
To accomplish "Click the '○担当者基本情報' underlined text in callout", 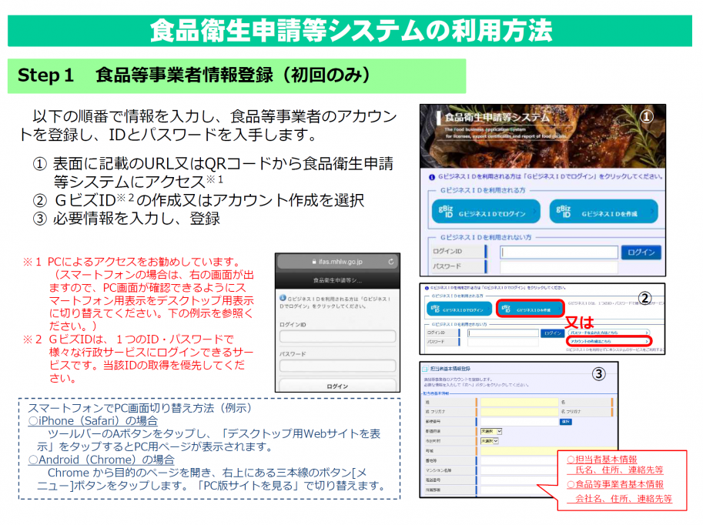I will point(601,460).
